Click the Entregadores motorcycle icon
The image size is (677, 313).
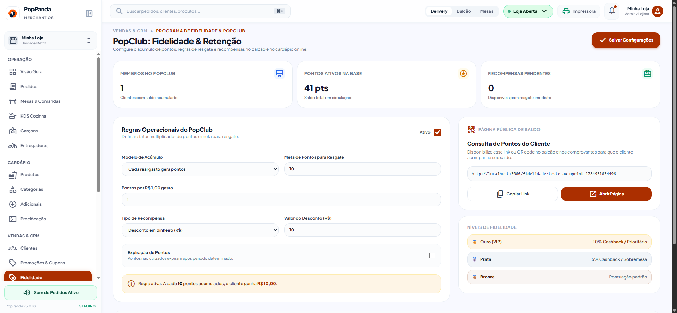point(13,146)
